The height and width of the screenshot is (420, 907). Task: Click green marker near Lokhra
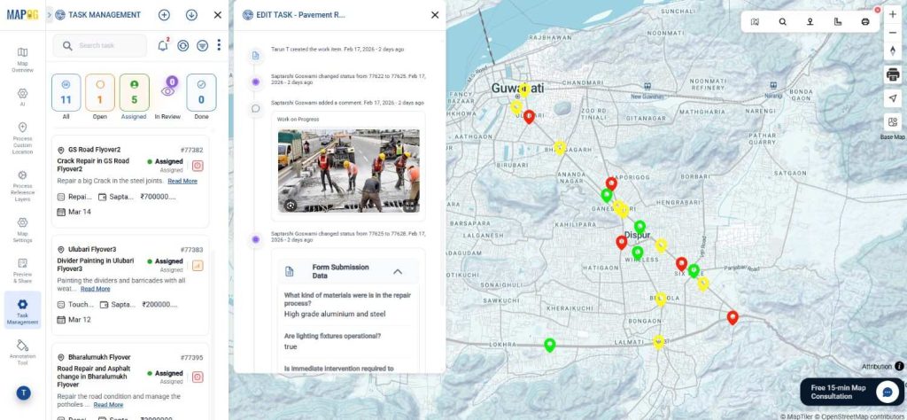pyautogui.click(x=549, y=346)
